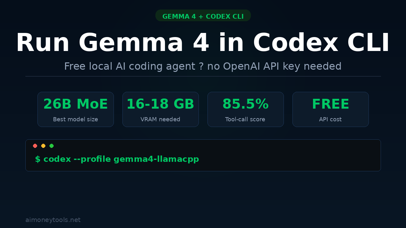The height and width of the screenshot is (228, 406).
Task: Click the codex --profile gemma4-llamacpp command
Action: click(121, 159)
